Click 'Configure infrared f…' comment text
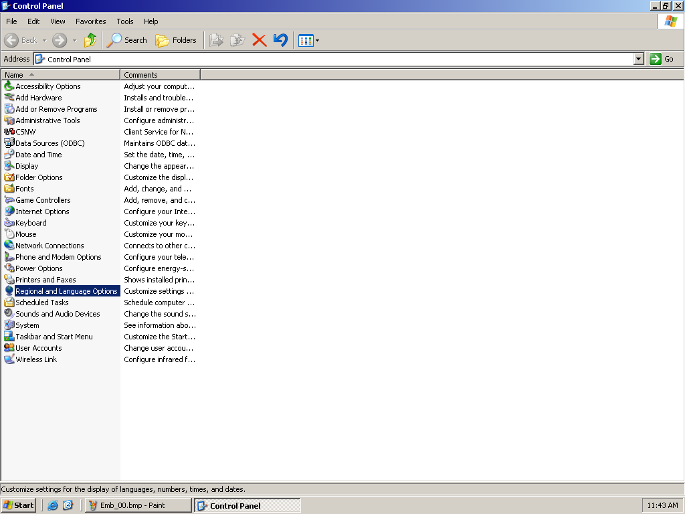This screenshot has height=514, width=685. [159, 359]
